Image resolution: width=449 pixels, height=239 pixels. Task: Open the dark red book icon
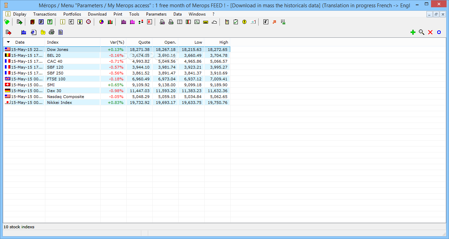click(33, 22)
